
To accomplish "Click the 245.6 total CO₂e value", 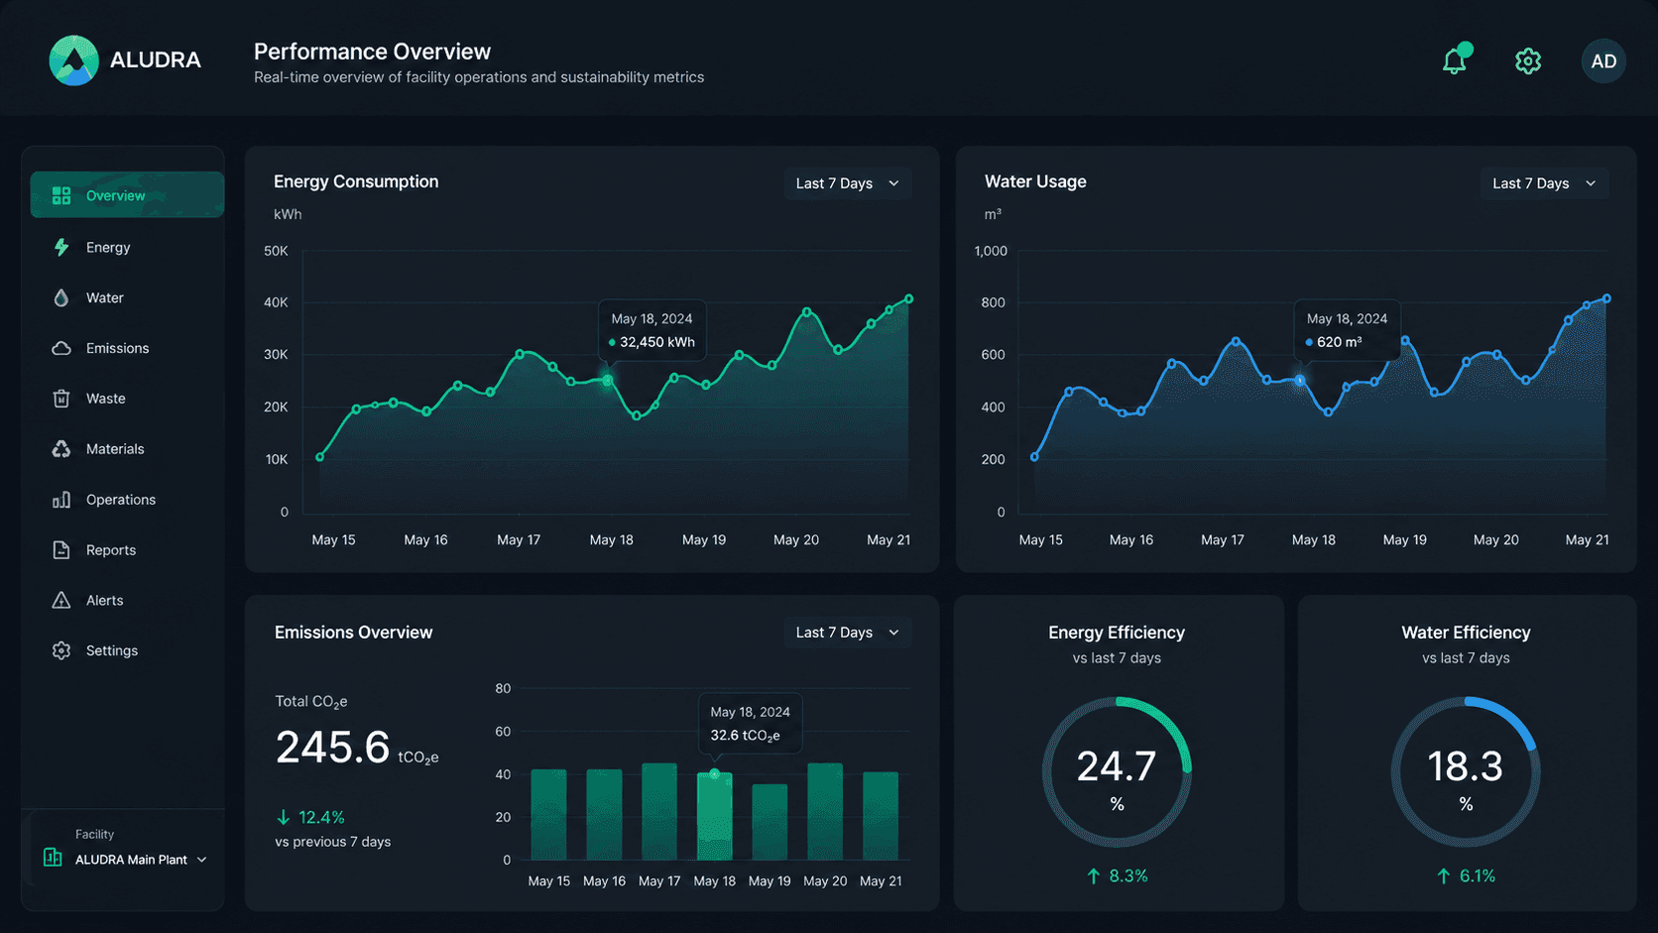I will click(x=333, y=747).
